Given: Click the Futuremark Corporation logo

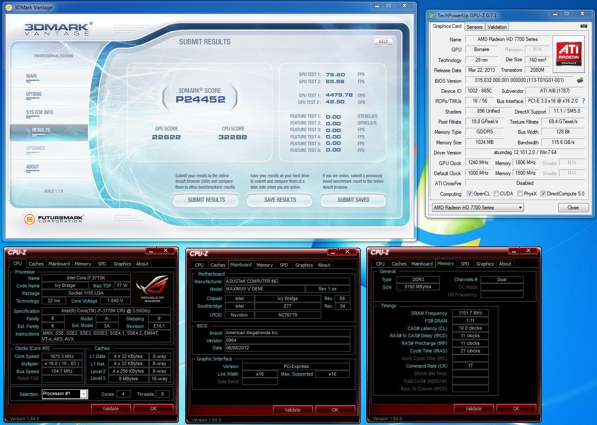Looking at the screenshot, I should pos(54,219).
